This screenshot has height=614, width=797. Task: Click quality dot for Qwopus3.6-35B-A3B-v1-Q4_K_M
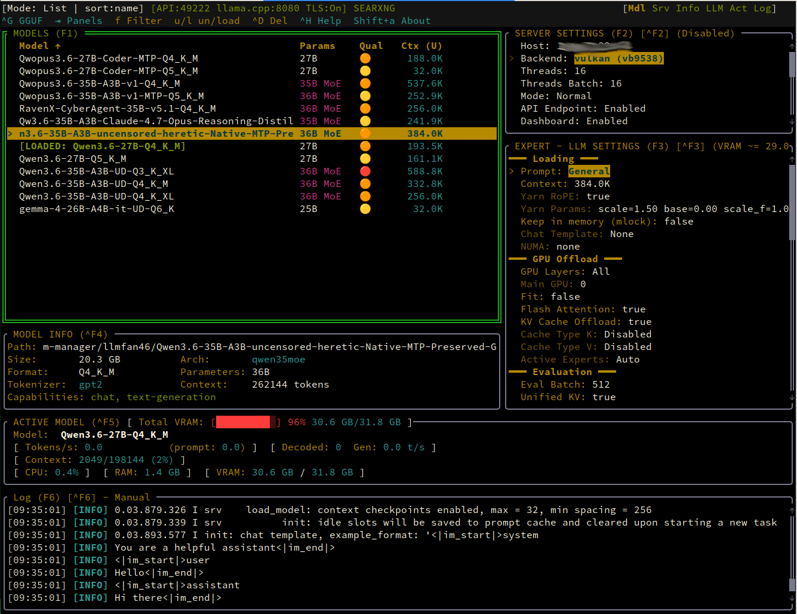(x=365, y=84)
